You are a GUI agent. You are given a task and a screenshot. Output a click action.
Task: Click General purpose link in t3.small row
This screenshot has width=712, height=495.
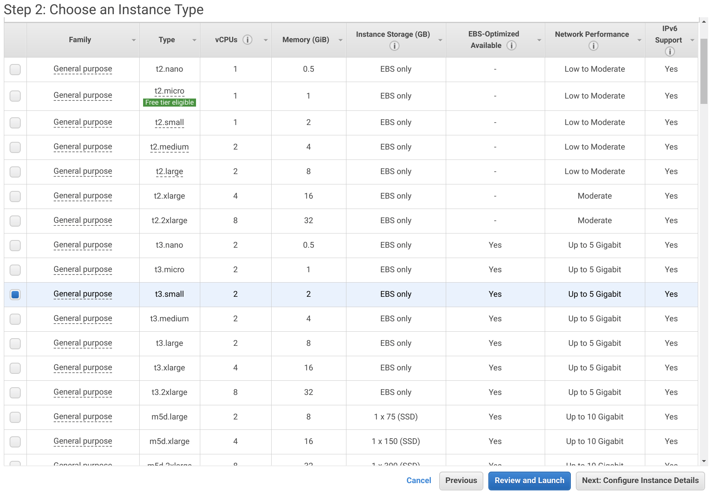coord(83,294)
